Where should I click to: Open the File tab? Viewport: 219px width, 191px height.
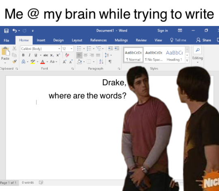pos(6,41)
